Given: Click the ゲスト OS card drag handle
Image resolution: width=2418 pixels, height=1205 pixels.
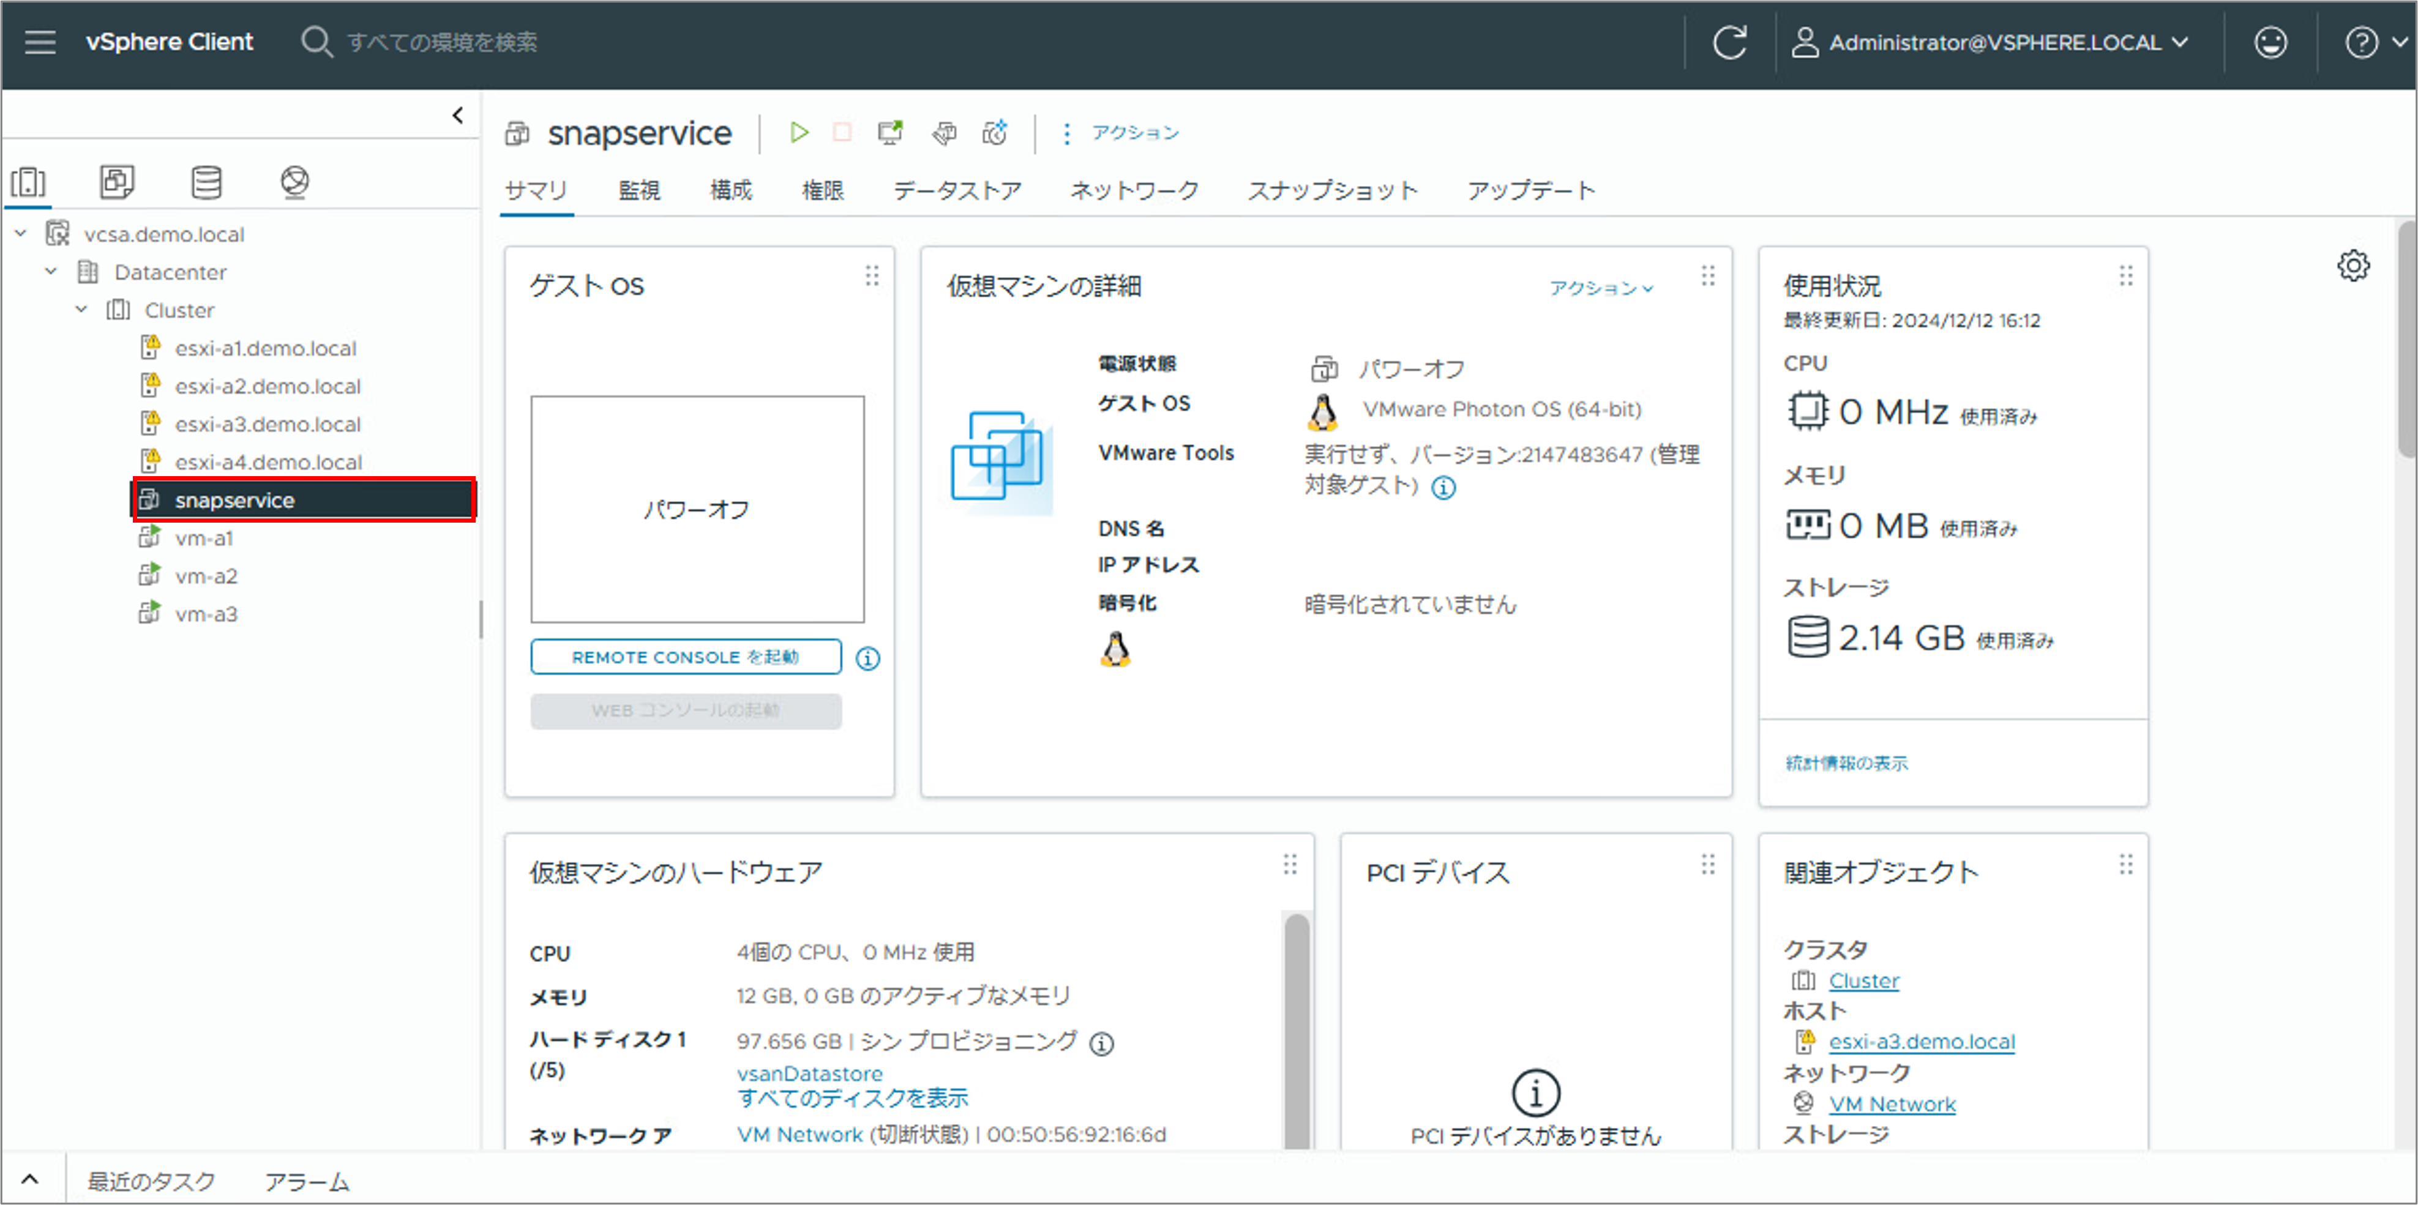Looking at the screenshot, I should point(872,276).
